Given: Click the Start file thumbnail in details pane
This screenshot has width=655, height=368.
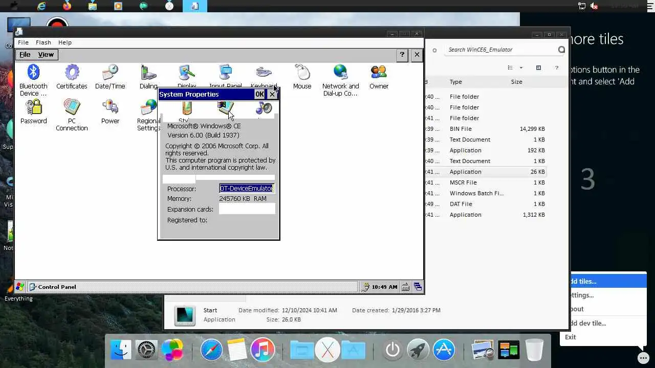Looking at the screenshot, I should [185, 315].
